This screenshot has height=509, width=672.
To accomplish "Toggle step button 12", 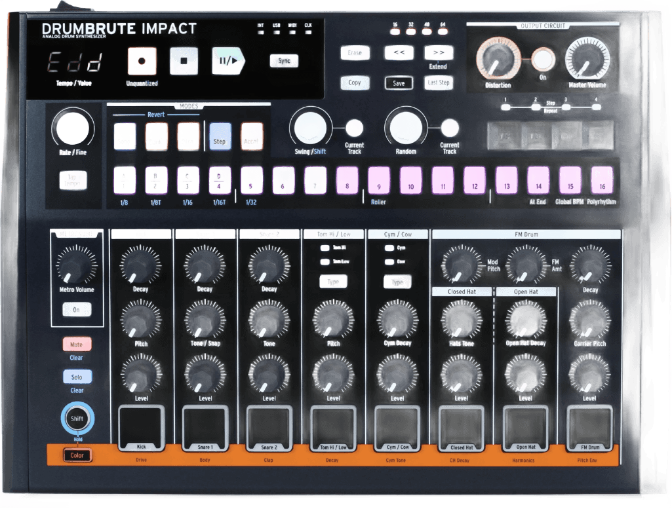I will [x=475, y=179].
